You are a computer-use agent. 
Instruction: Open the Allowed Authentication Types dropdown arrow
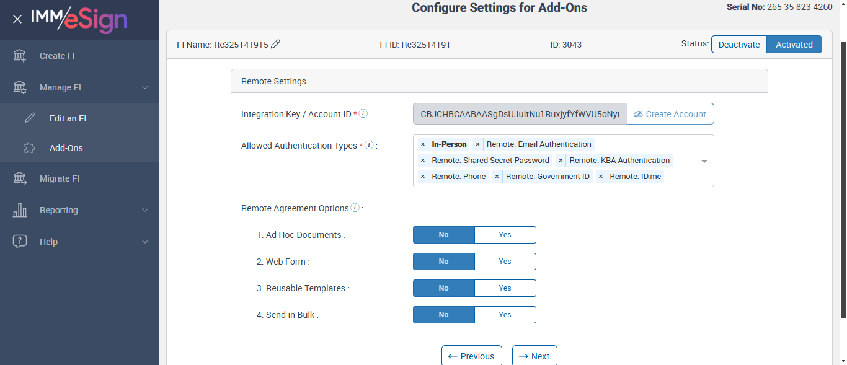(704, 161)
